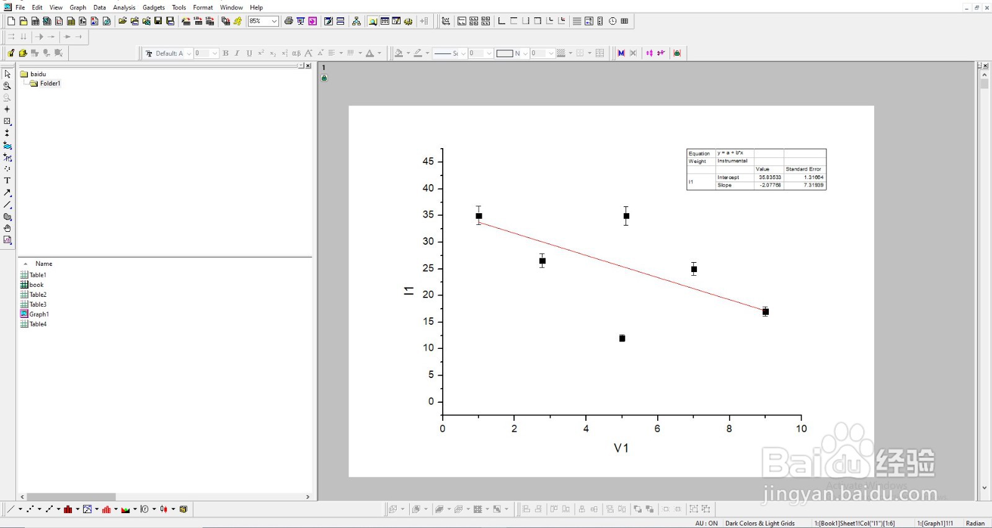This screenshot has height=528, width=992.
Task: Open the Window menu
Action: click(x=231, y=7)
